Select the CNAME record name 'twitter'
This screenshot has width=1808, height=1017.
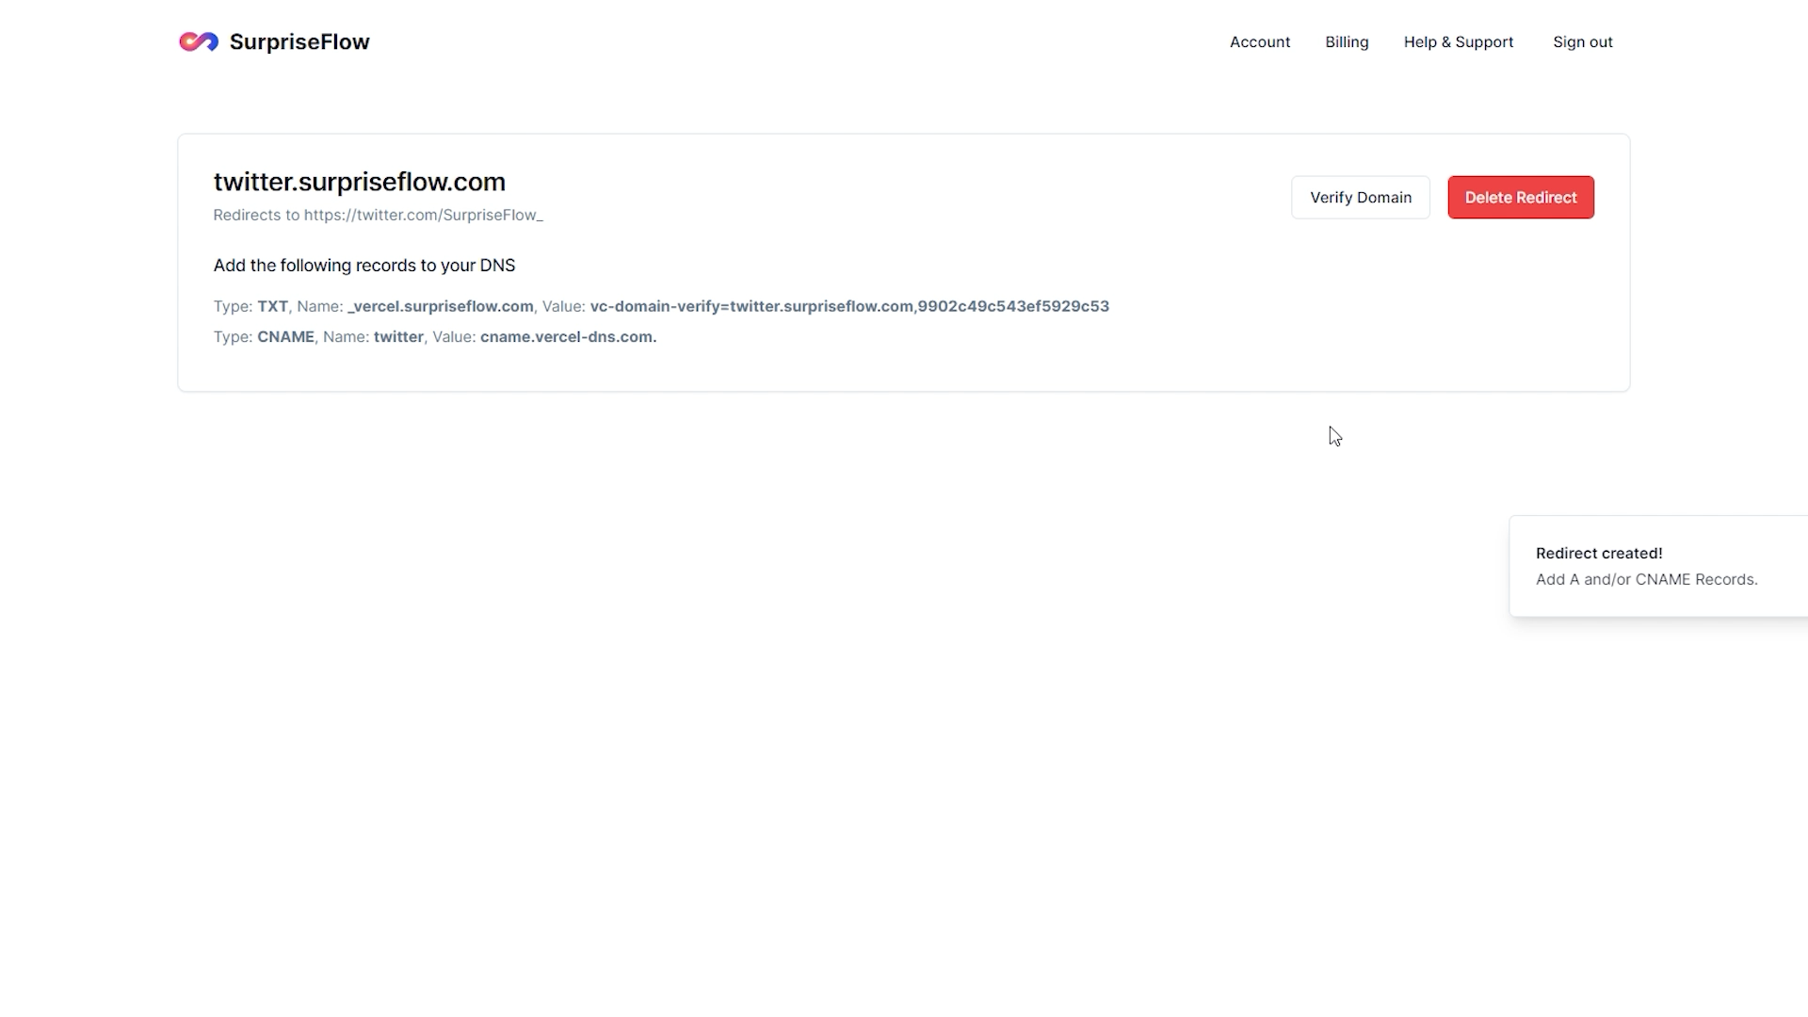(x=398, y=336)
